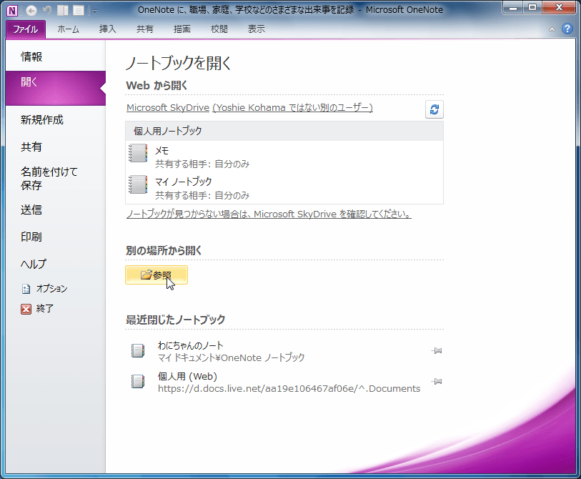
Task: Select 印刷 in the backstage menu
Action: pyautogui.click(x=56, y=237)
